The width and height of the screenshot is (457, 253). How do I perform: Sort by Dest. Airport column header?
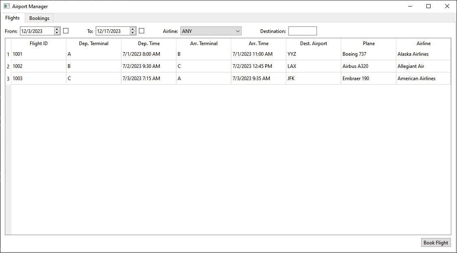pyautogui.click(x=314, y=44)
